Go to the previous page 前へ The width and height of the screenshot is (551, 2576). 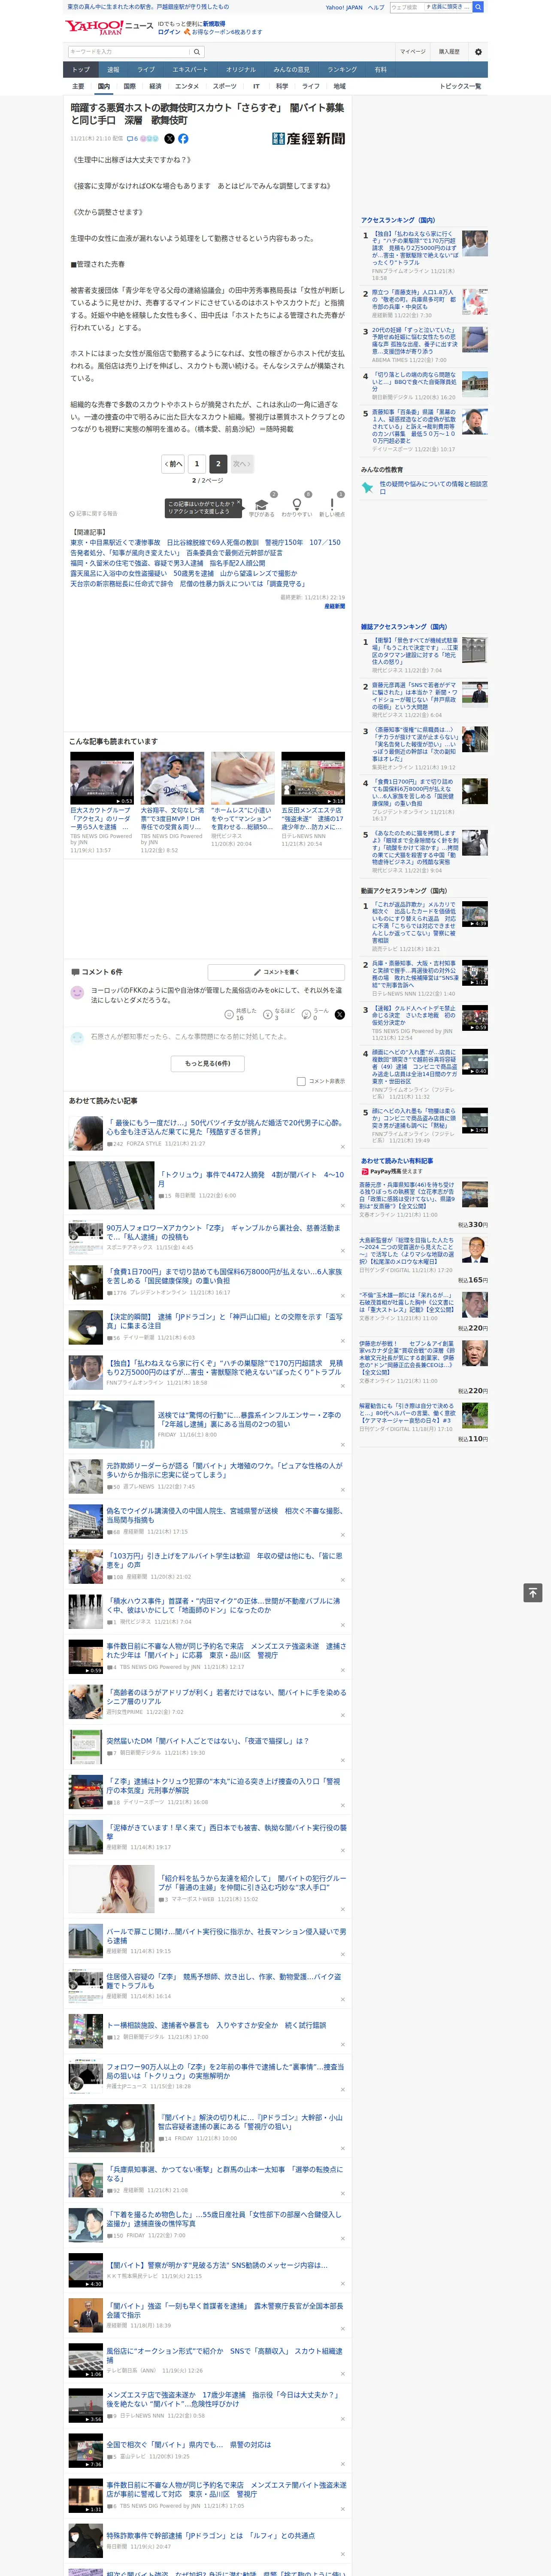point(173,464)
